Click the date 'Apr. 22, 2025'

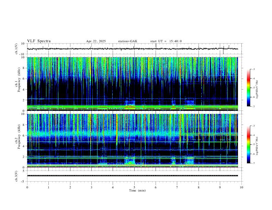[x=96, y=41]
